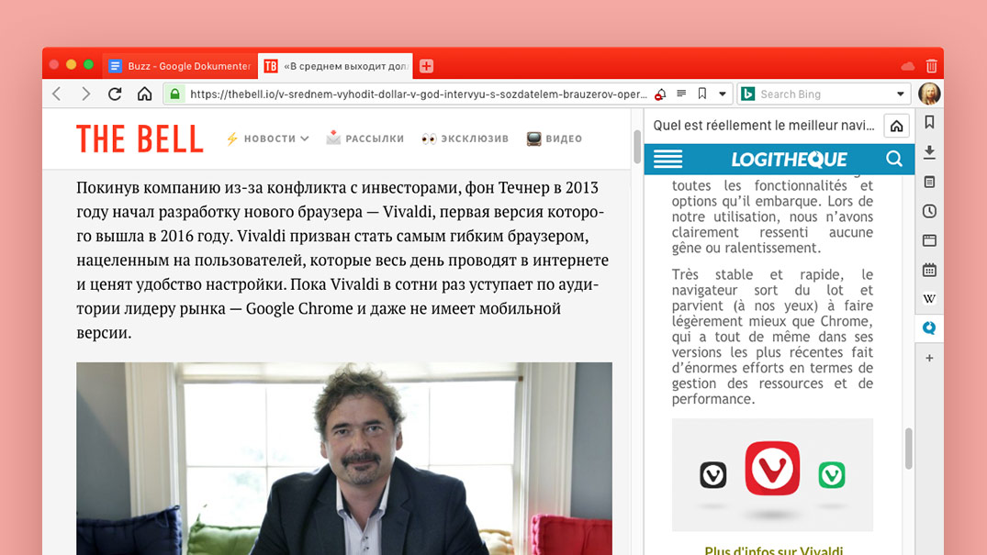Open the Plus d'infos sur Vivaldi link
Image resolution: width=987 pixels, height=555 pixels.
click(774, 550)
